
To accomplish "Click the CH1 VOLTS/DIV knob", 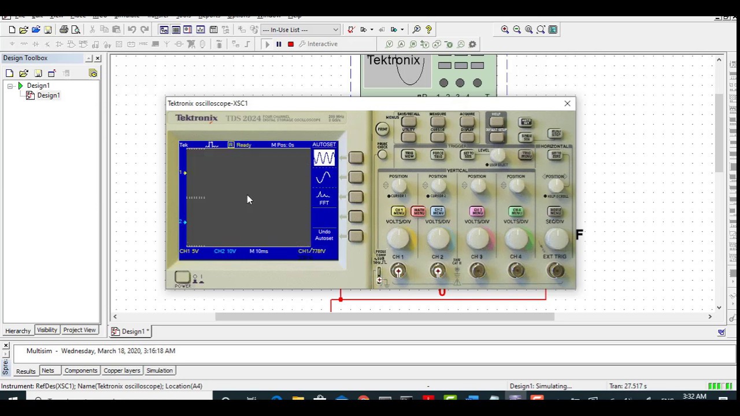I will pos(398,239).
